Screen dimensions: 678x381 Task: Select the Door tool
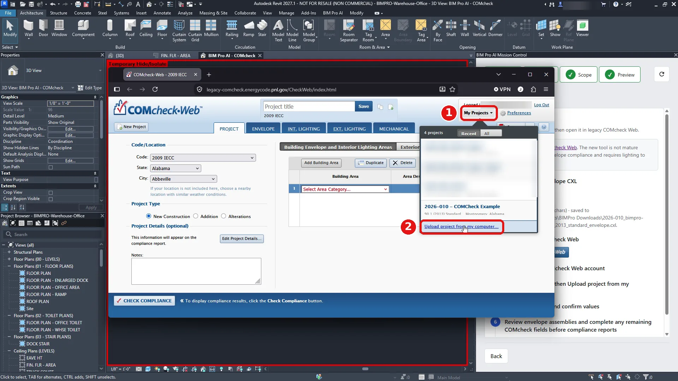pyautogui.click(x=43, y=28)
